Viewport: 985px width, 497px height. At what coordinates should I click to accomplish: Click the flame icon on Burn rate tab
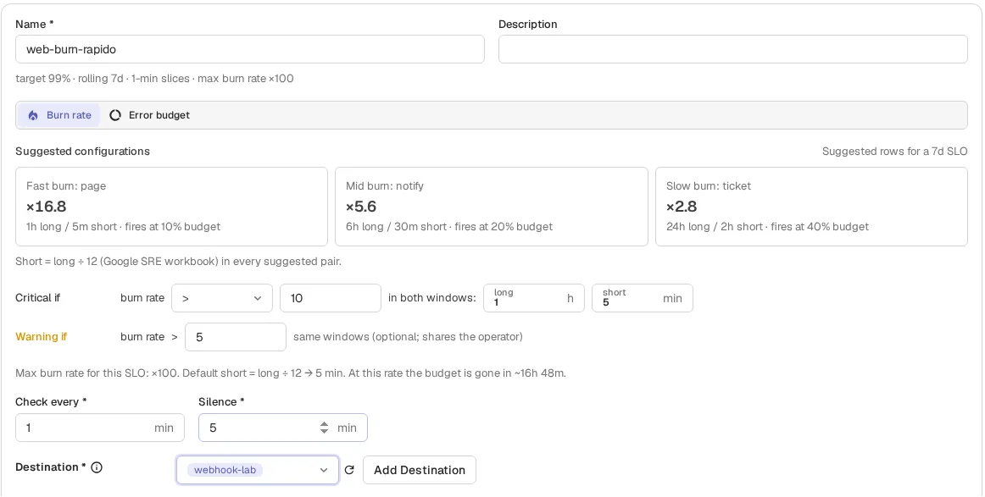(33, 115)
